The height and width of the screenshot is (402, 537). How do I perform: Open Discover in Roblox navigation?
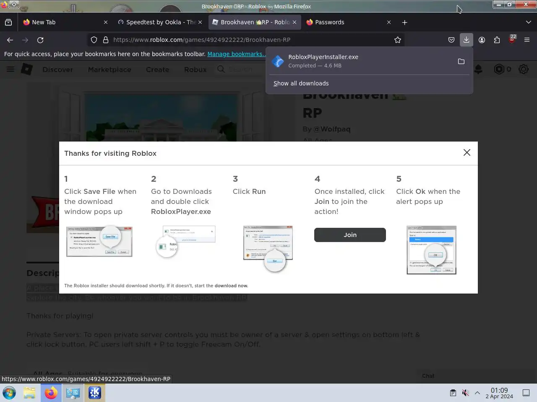coord(58,70)
